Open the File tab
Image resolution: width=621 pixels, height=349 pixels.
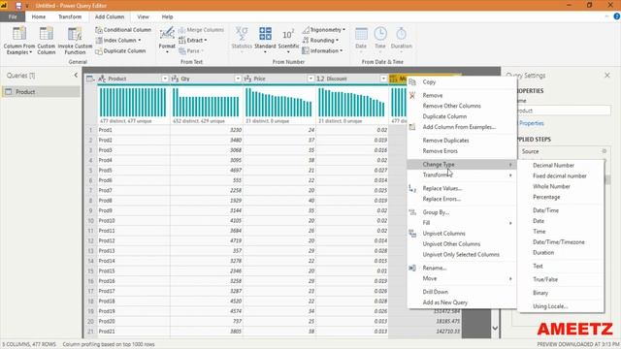[13, 16]
